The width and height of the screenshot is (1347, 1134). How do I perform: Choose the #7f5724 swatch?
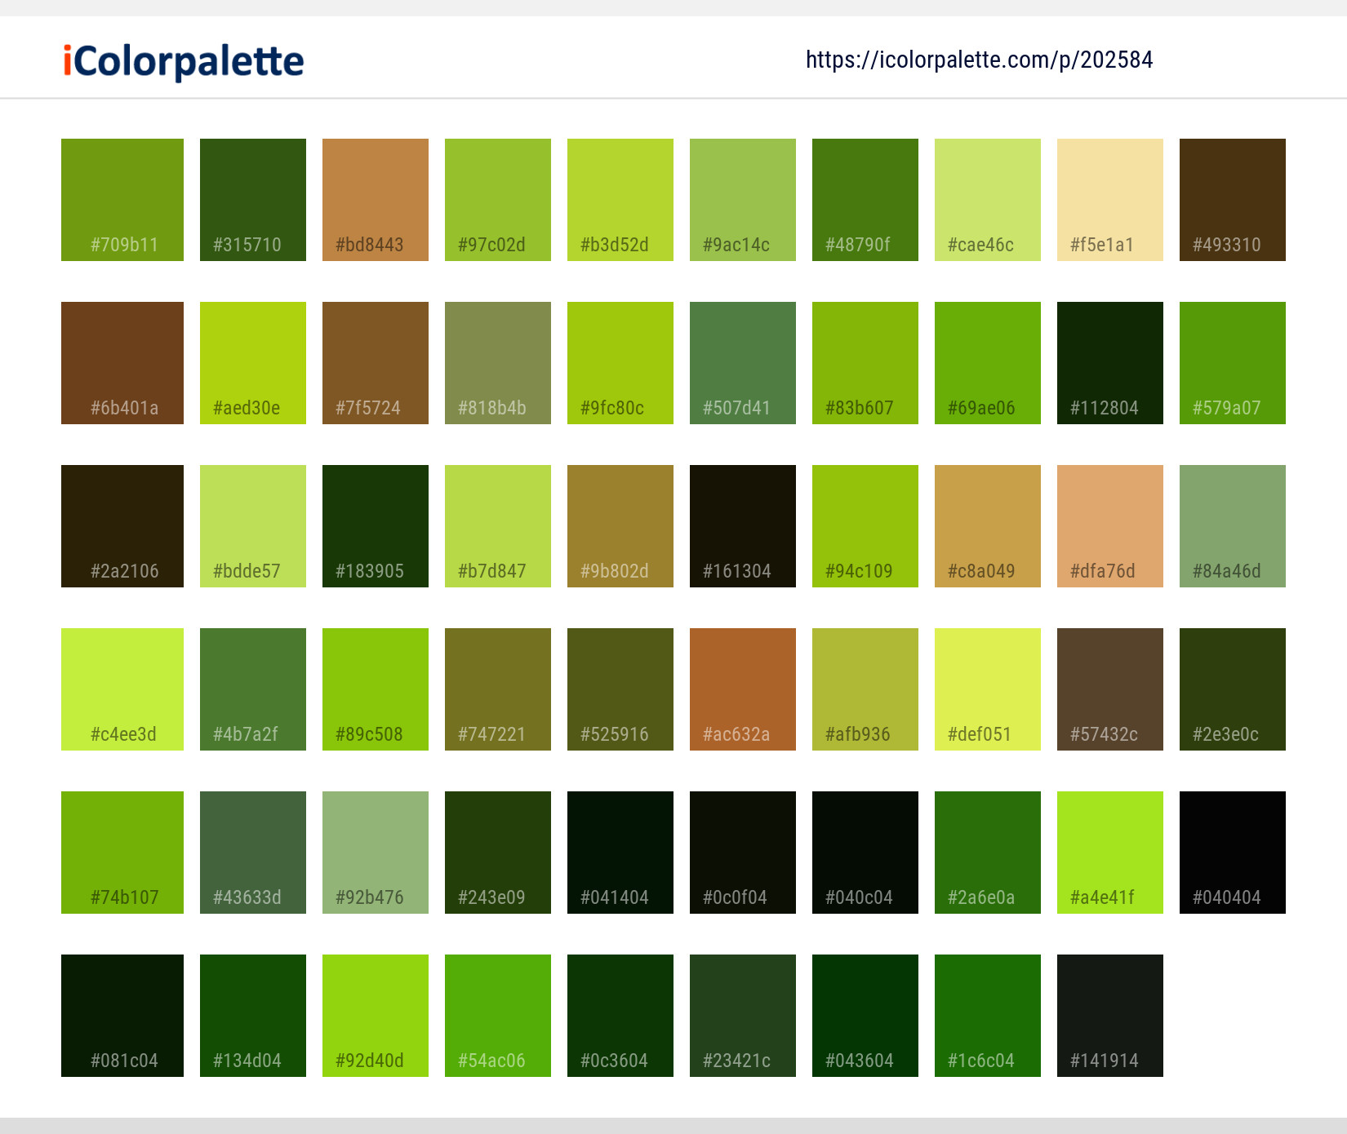pyautogui.click(x=376, y=363)
